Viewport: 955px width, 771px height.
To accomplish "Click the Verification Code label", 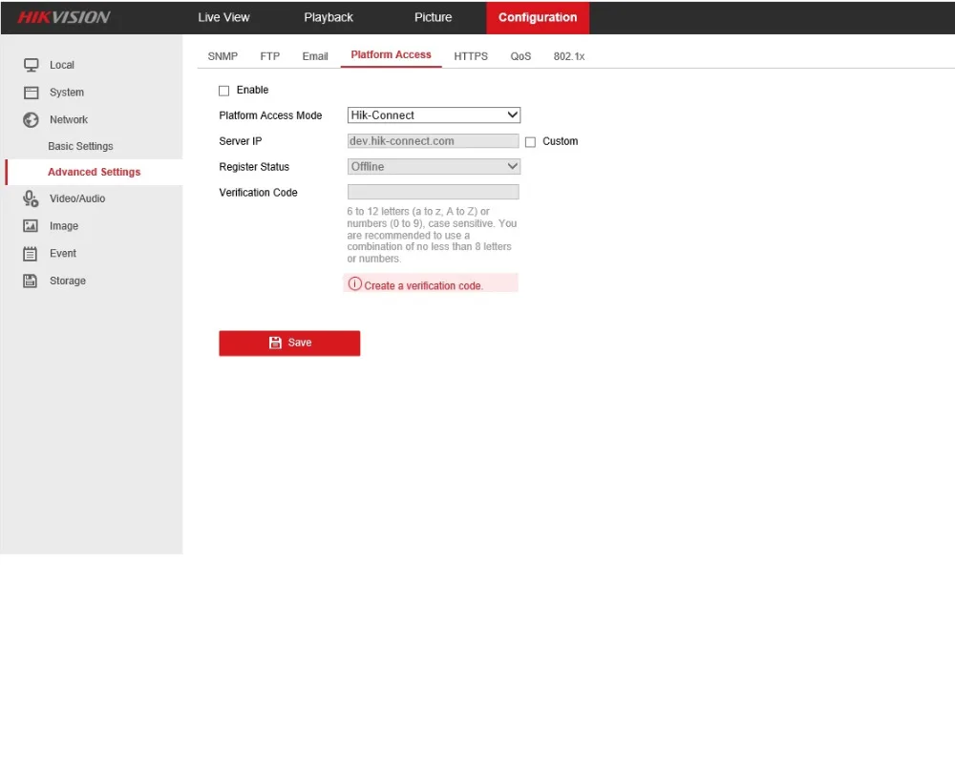I will [x=258, y=193].
